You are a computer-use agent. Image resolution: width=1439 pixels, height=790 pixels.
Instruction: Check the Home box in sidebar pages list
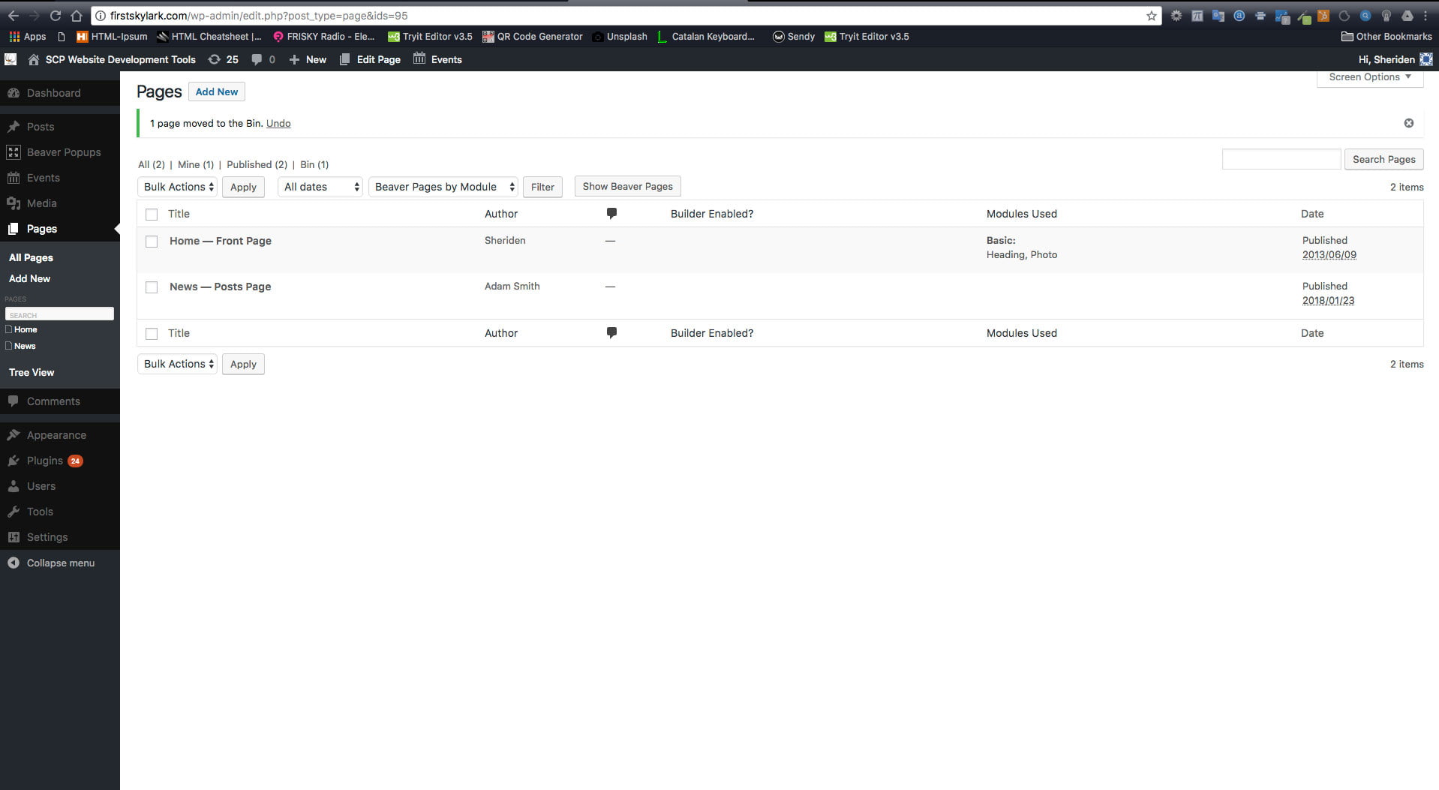[x=9, y=329]
